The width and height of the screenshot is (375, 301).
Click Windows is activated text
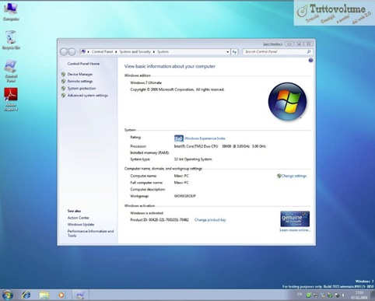pos(146,213)
